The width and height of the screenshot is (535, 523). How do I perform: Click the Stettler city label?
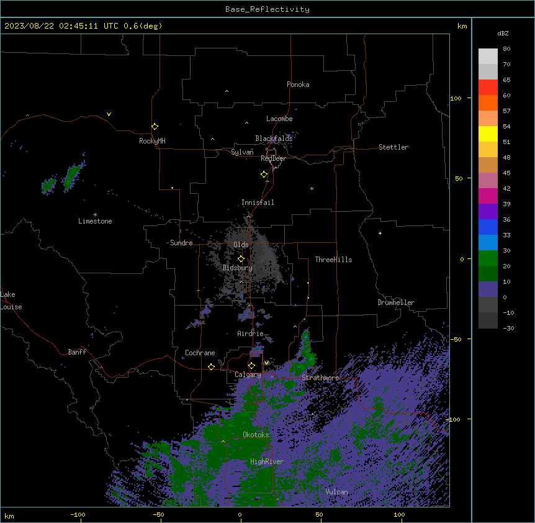click(x=393, y=147)
